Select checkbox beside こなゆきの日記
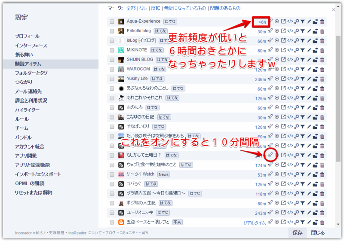The height and width of the screenshot is (241, 344). click(112, 117)
